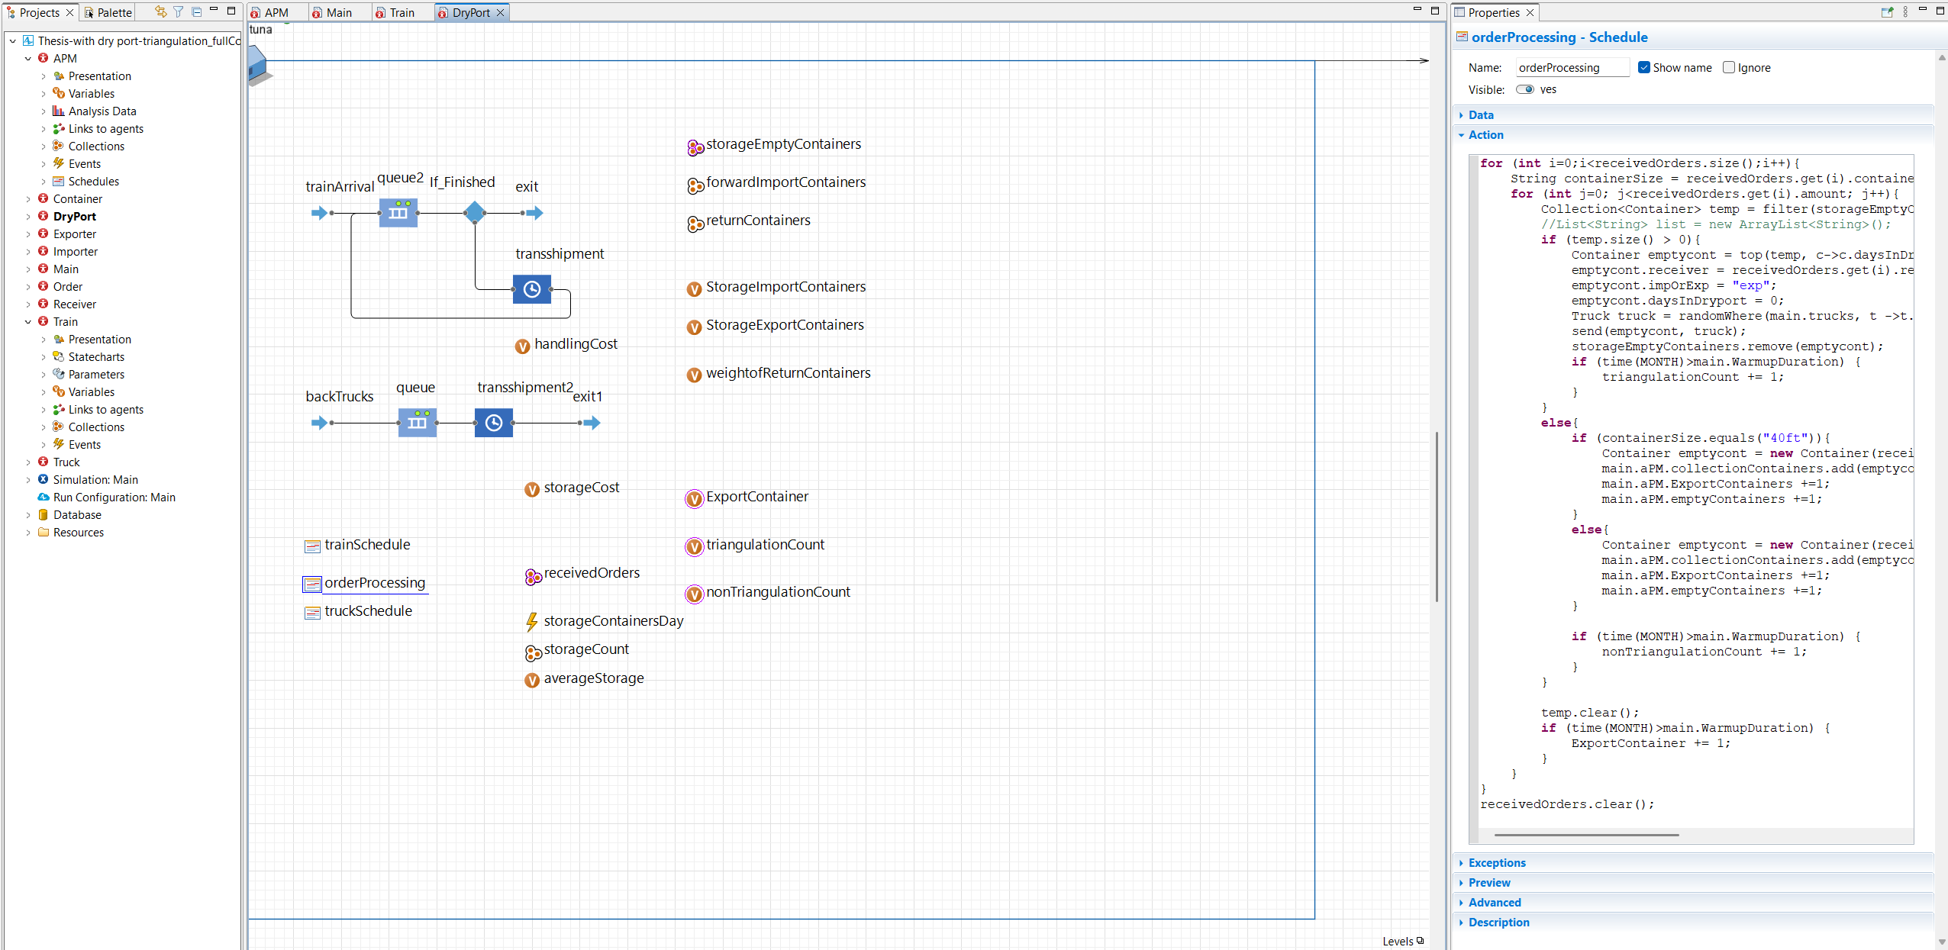Click the transshipment delay block icon
Image resolution: width=1948 pixels, height=950 pixels.
532,289
